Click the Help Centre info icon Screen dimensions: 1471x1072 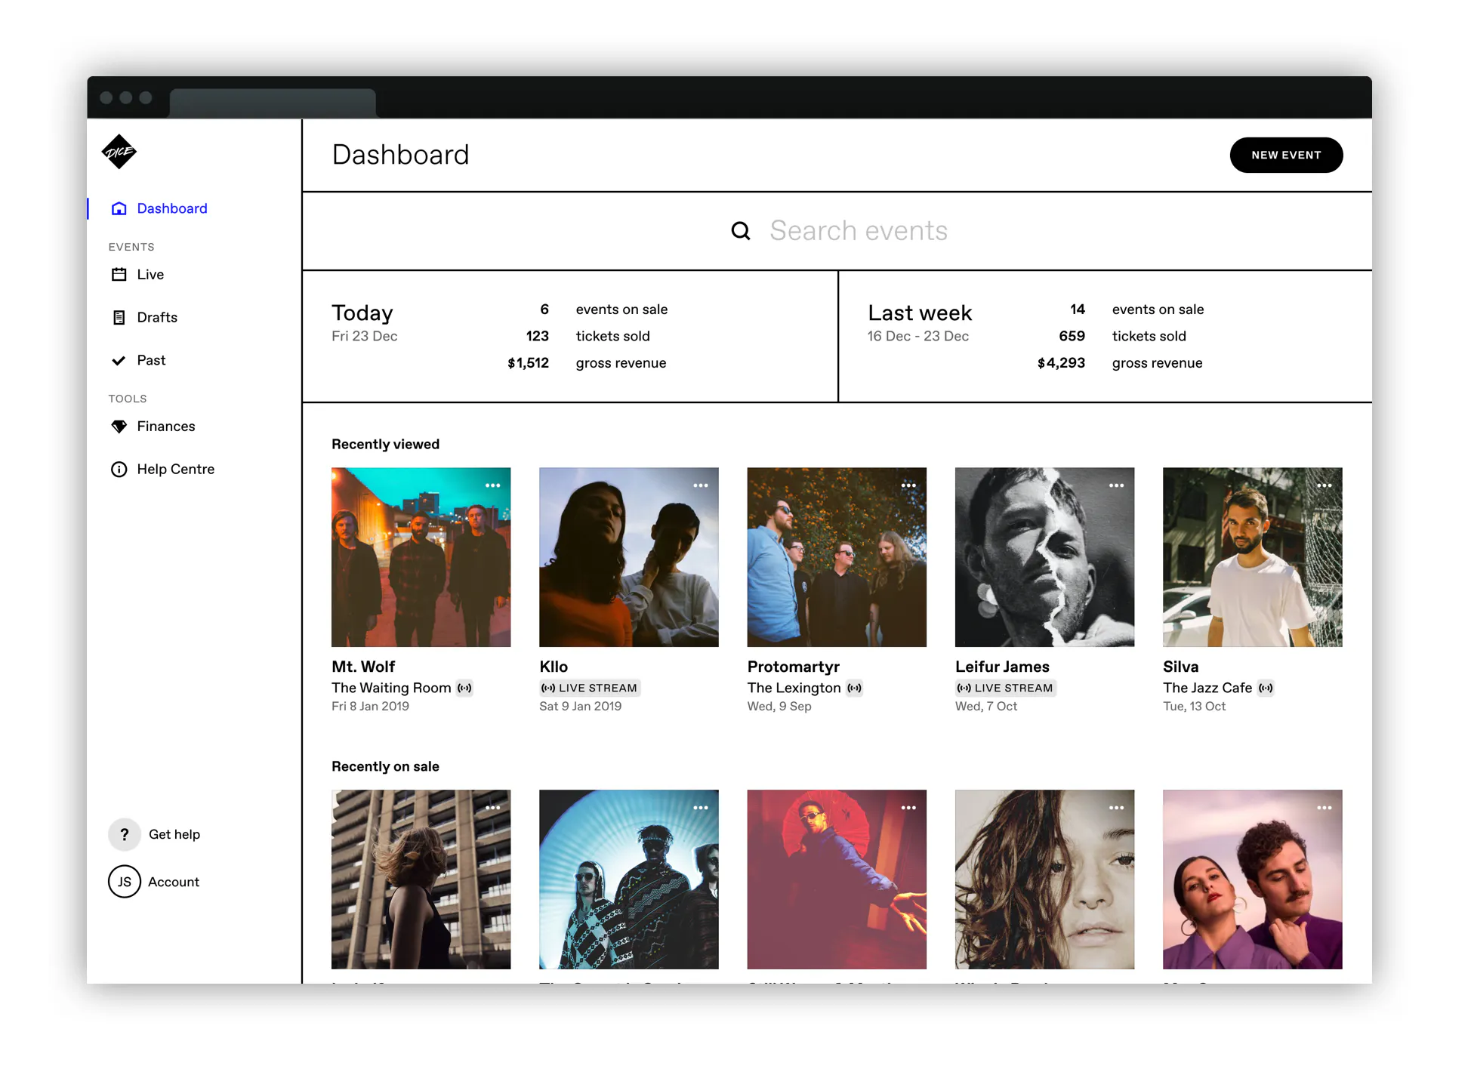119,470
